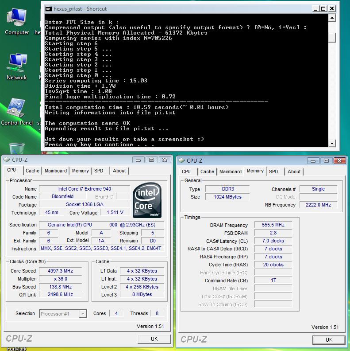Screen dimensions: 350x351
Task: Click the console vertical scrollbar thumb
Action: 332,37
